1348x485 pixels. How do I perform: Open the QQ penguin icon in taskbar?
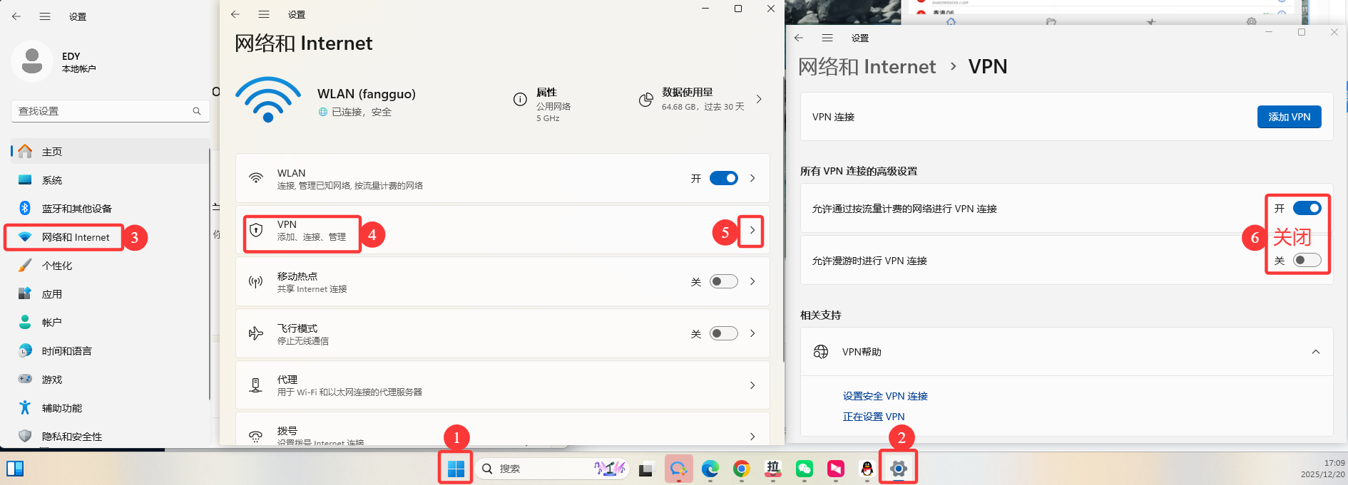point(867,469)
